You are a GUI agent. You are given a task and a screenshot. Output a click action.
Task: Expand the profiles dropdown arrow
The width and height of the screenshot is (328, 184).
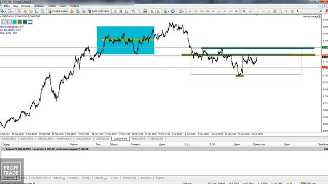(x=13, y=11)
